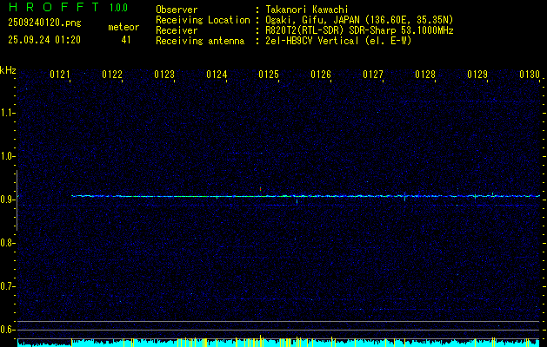
Task: Click the Receiving antenna label
Action: pos(200,41)
